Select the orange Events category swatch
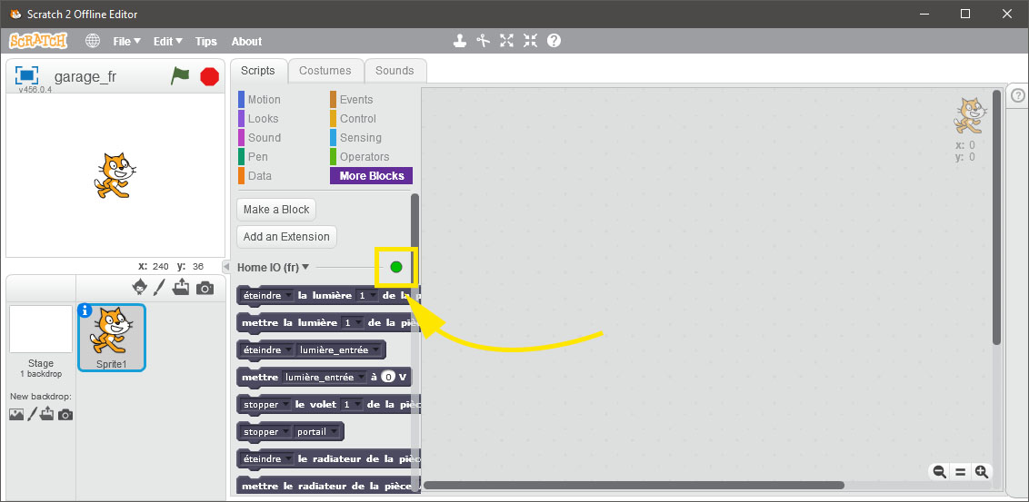Screen dimensions: 1029x502 [x=333, y=100]
